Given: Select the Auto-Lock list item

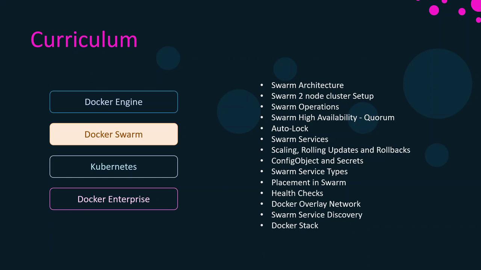Looking at the screenshot, I should pyautogui.click(x=290, y=129).
